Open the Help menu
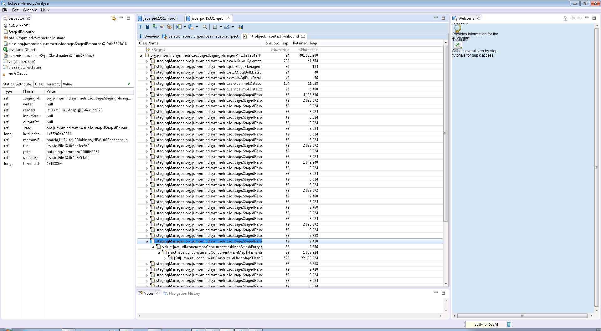Viewport: 601px width, 331px height. (x=45, y=10)
